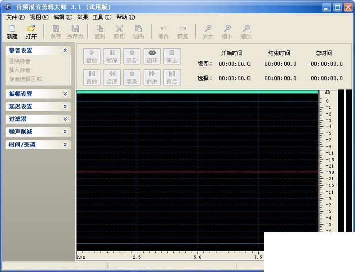355x272 pixels.
Task: Click the 视图 end time value
Action: point(280,64)
